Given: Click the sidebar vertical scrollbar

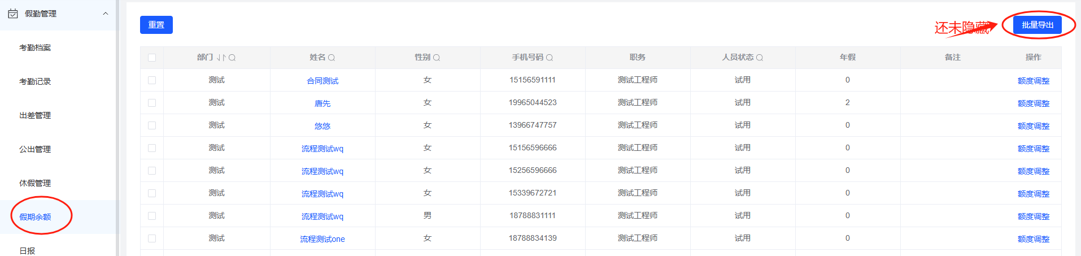Looking at the screenshot, I should click(x=117, y=128).
